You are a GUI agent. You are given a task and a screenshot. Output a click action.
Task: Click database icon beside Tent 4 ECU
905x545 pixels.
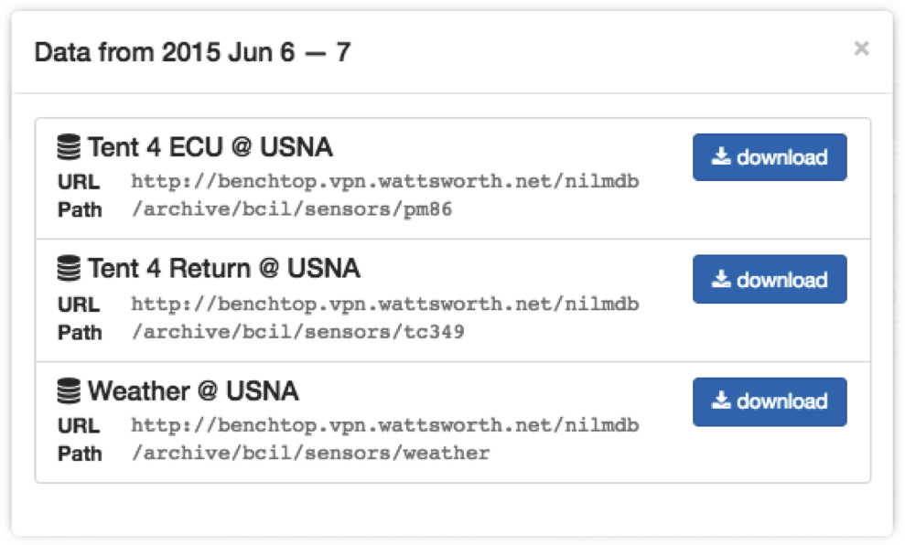[x=69, y=146]
